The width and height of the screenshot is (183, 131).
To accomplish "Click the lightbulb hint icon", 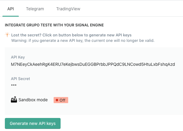I will click(x=8, y=35).
